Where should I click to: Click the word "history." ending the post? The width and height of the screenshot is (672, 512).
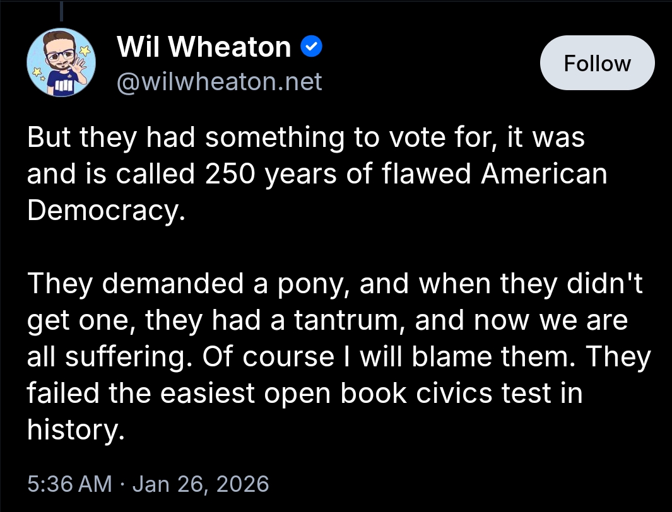(73, 430)
